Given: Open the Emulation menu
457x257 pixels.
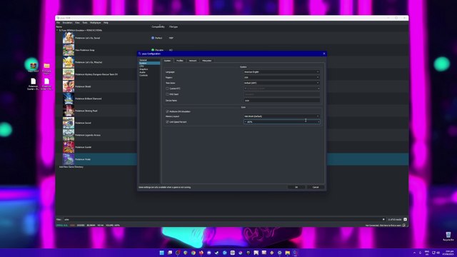Looking at the screenshot, I should click(x=67, y=23).
